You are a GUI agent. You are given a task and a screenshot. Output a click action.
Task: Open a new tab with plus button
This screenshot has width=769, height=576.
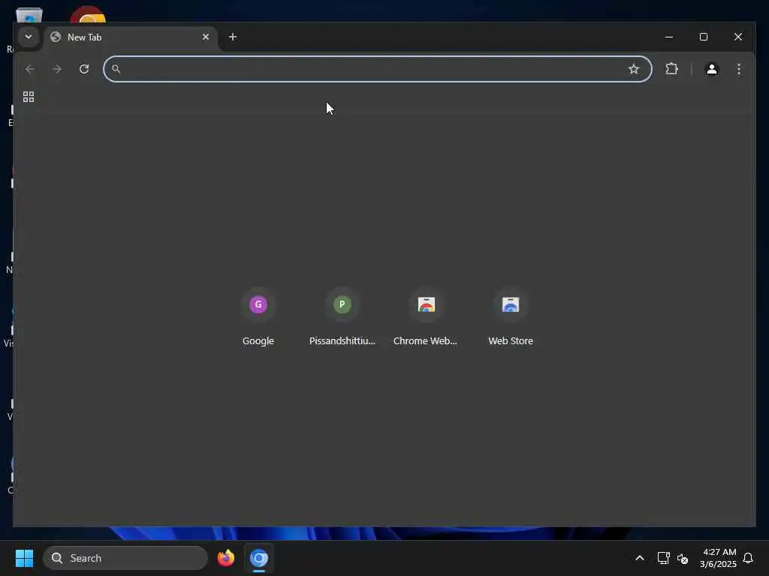click(x=233, y=37)
